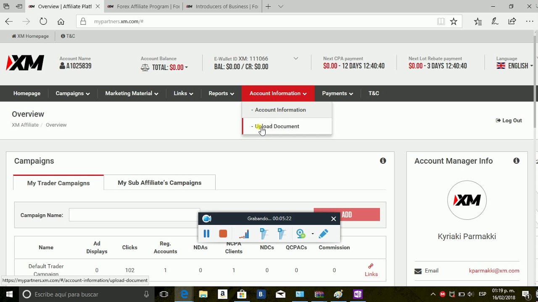The image size is (538, 302).
Task: Open the notification action center icon
Action: click(x=526, y=294)
